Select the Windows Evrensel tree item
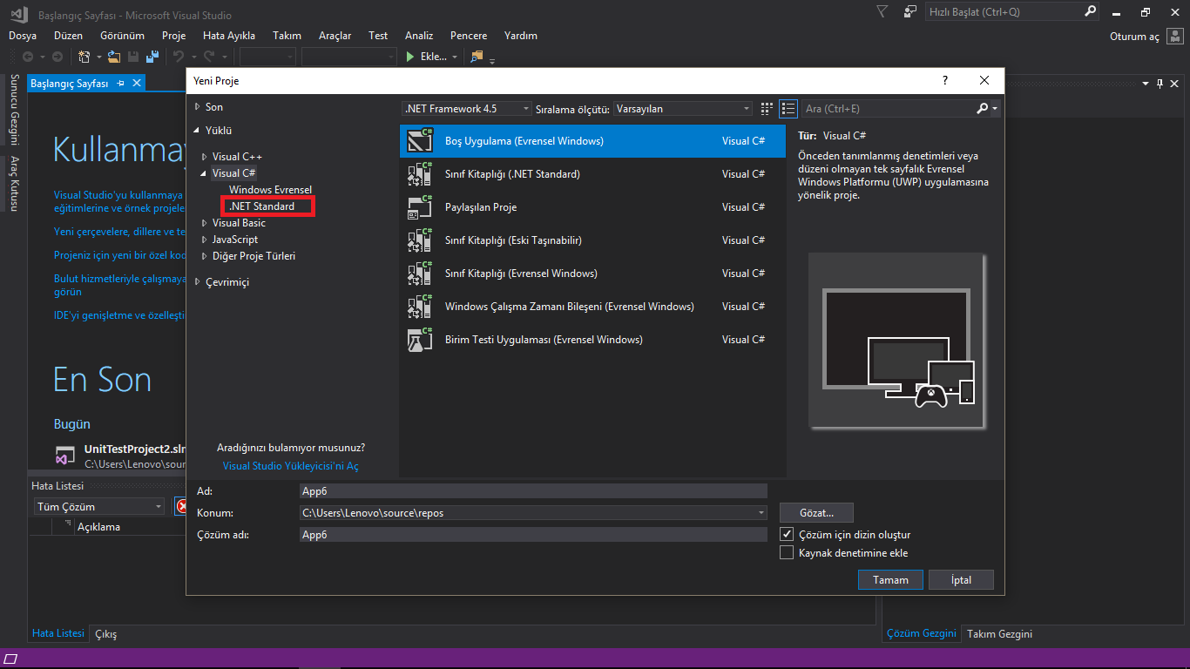1190x669 pixels. pos(270,189)
